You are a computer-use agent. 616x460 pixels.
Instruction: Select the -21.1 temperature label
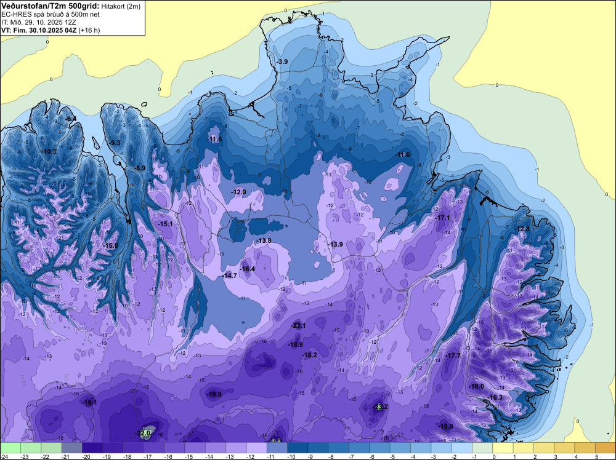(x=298, y=325)
